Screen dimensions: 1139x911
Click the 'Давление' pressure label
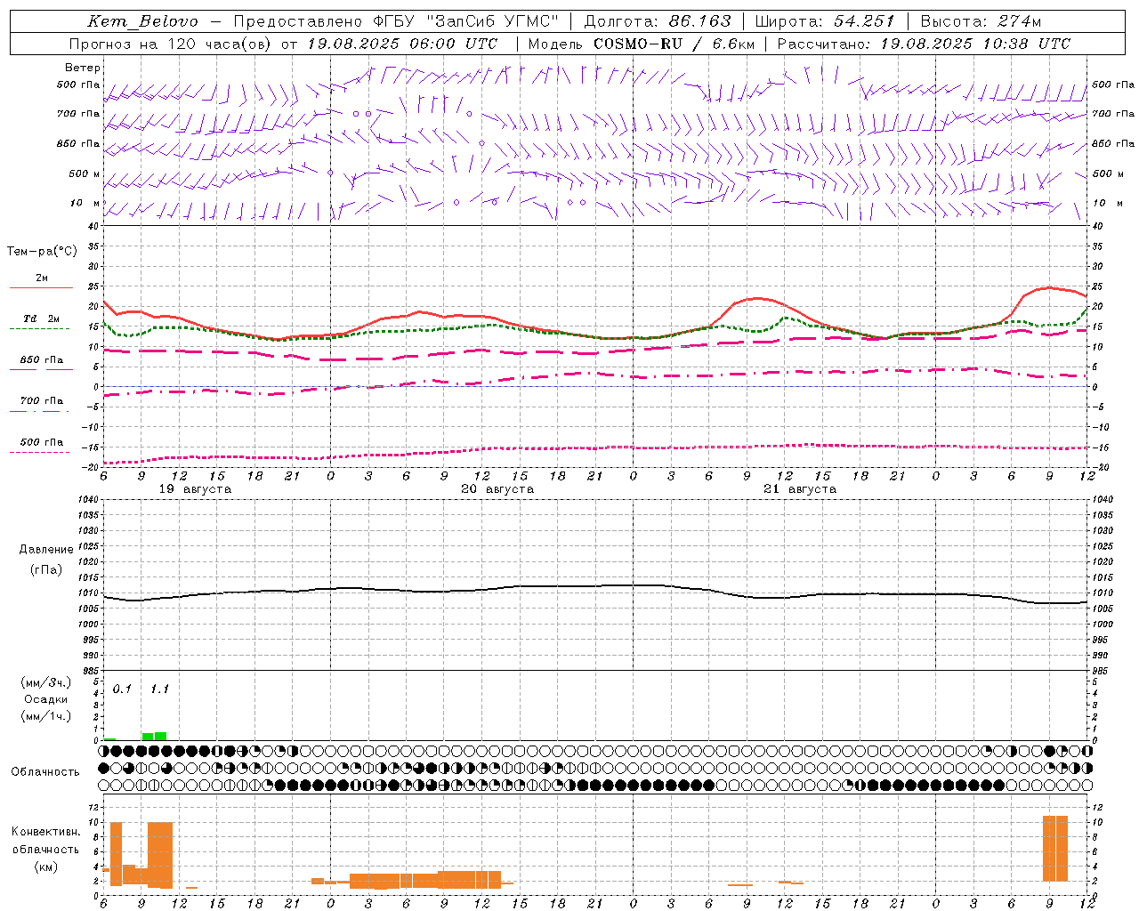(x=46, y=550)
